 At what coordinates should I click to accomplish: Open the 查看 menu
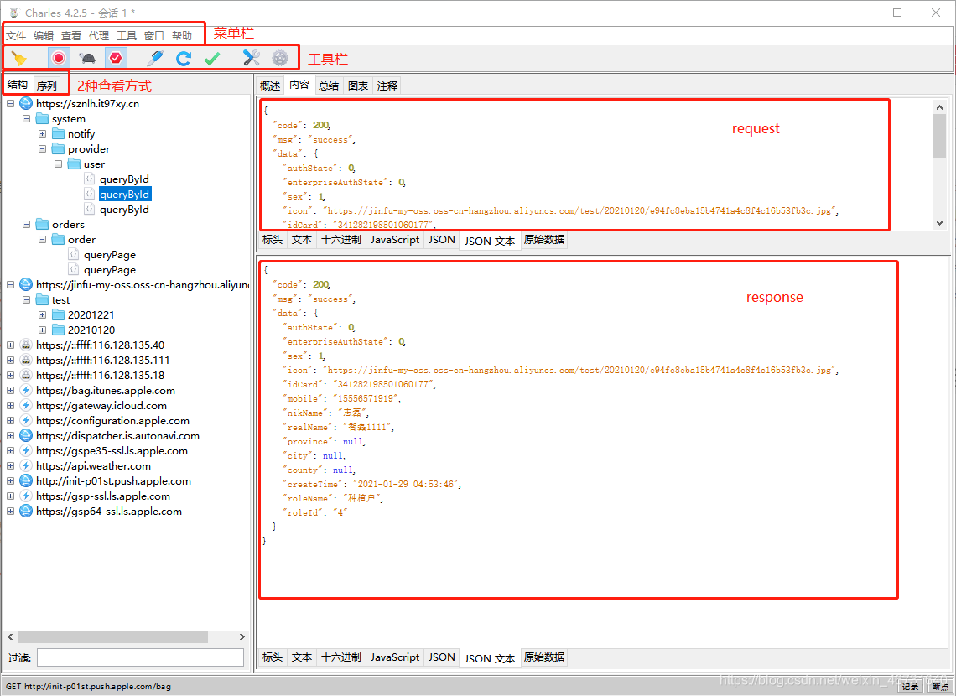(x=70, y=36)
